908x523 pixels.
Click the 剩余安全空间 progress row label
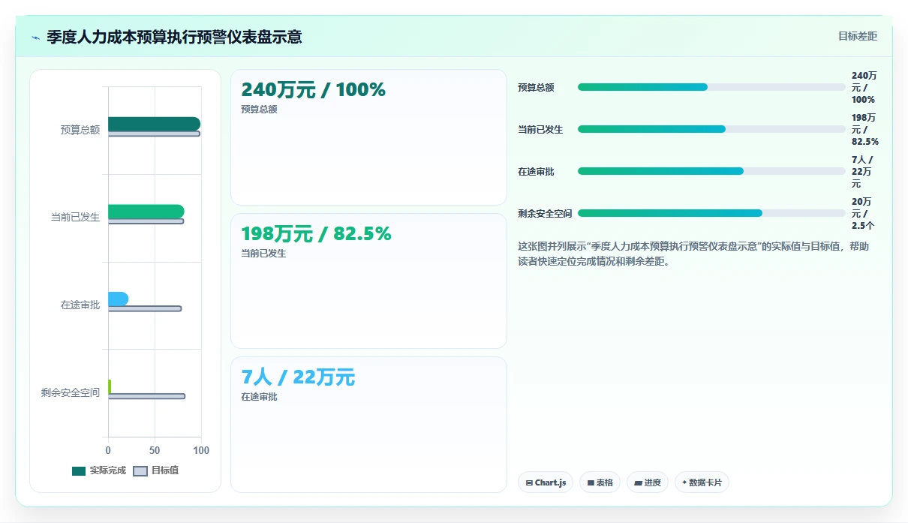pyautogui.click(x=545, y=213)
